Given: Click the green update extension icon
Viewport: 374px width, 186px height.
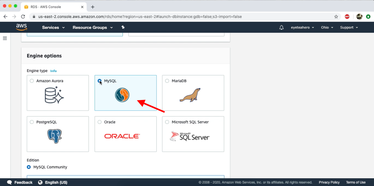Looking at the screenshot, I should pos(368,16).
